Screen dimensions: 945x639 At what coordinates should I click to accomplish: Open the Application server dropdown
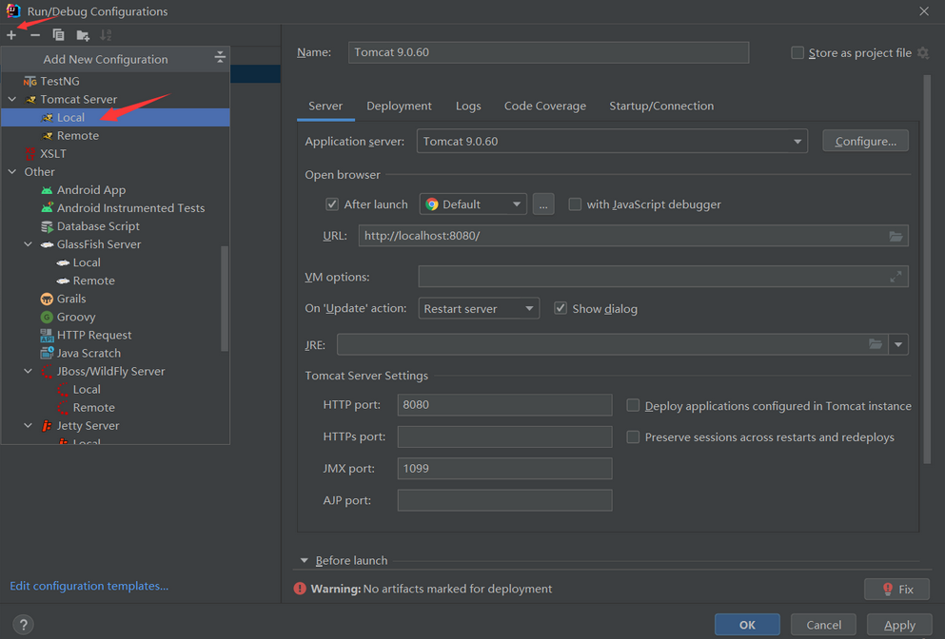pyautogui.click(x=612, y=142)
